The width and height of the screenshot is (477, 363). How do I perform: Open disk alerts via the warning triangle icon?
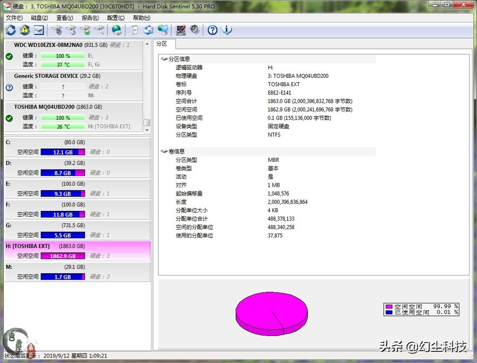pyautogui.click(x=24, y=29)
